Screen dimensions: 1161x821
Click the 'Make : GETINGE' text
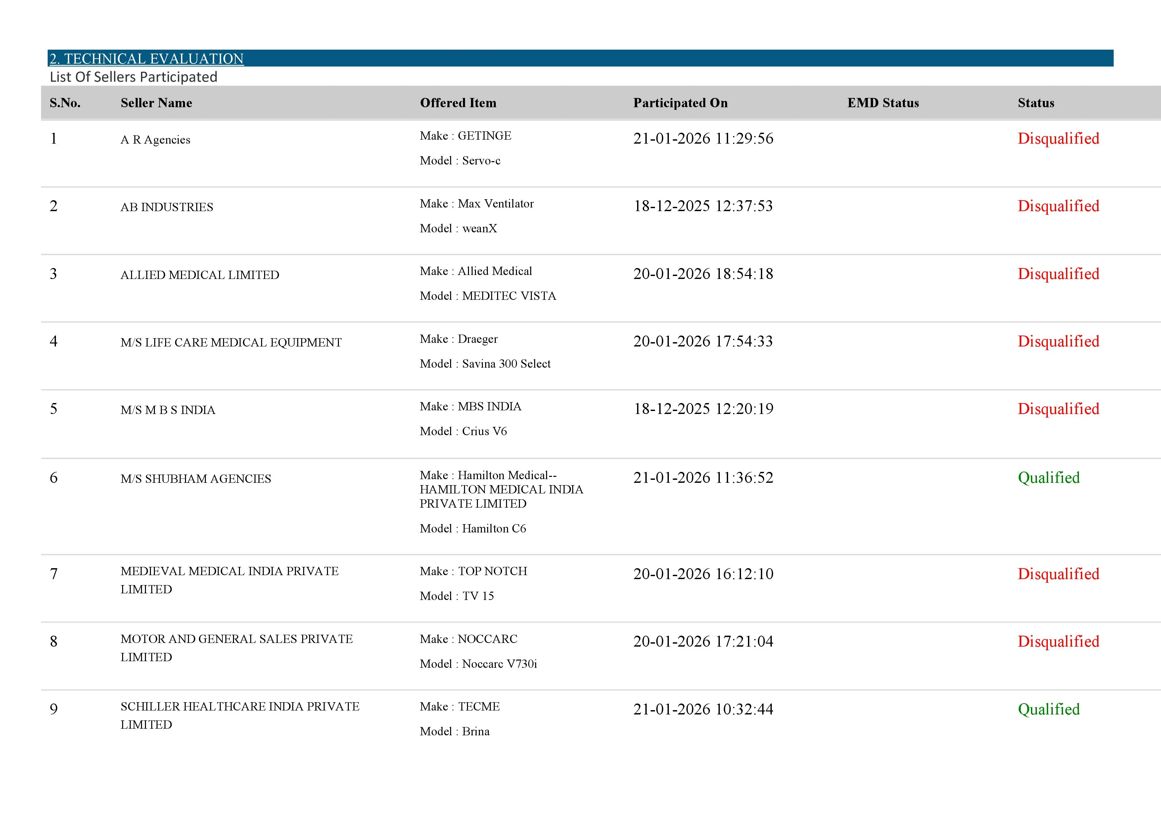[466, 135]
